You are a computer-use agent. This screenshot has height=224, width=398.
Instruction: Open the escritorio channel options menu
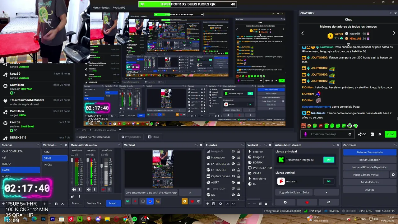[x=80, y=189]
